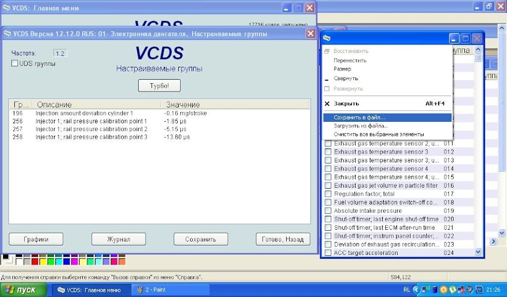Open uTorrent tray icon
This screenshot has height=297, width=507.
tap(453, 290)
